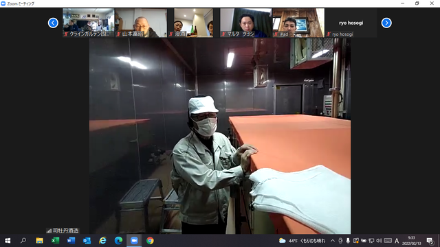Open Internet Explorer from the taskbar
Viewport: 440px width, 247px height.
[102, 241]
